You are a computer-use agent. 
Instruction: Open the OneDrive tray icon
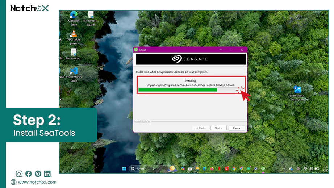[291, 169]
